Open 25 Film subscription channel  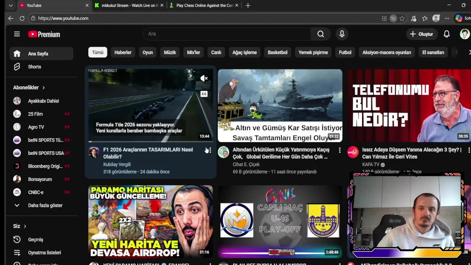coord(41,114)
